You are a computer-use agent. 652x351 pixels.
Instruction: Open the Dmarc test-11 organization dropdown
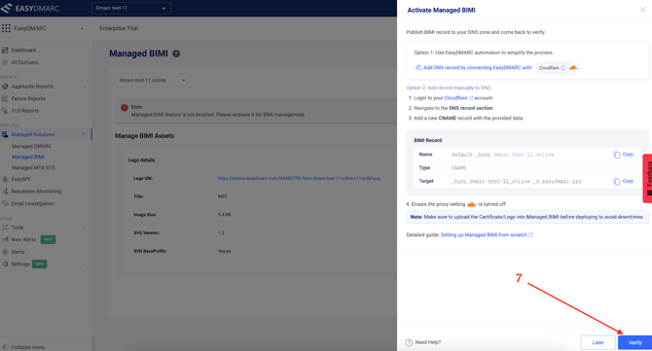[131, 8]
